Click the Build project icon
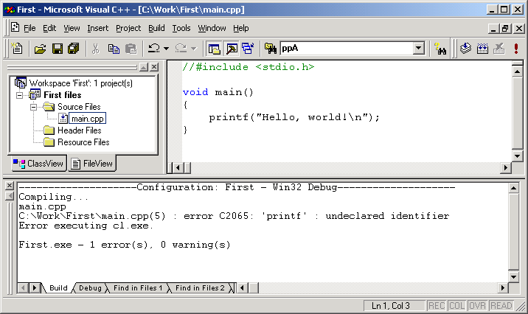The width and height of the screenshot is (528, 314). [x=482, y=49]
